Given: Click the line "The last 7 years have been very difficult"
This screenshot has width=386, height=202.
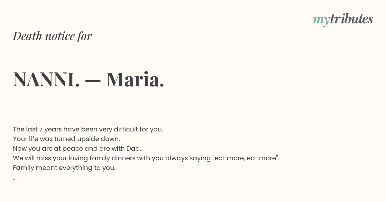Looking at the screenshot, I should pos(88,129).
